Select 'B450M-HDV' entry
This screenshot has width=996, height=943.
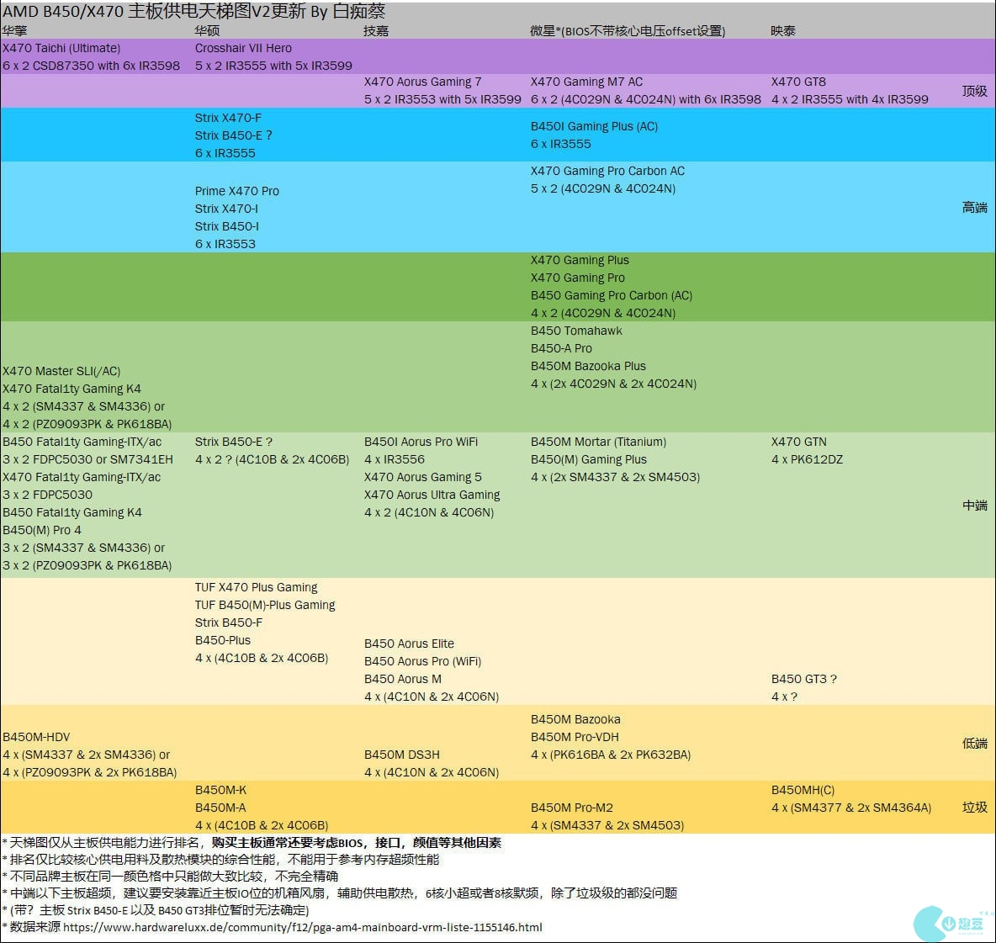tap(36, 737)
